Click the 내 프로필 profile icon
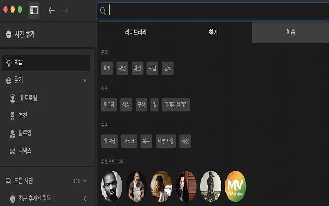329x206 pixels. [13, 98]
